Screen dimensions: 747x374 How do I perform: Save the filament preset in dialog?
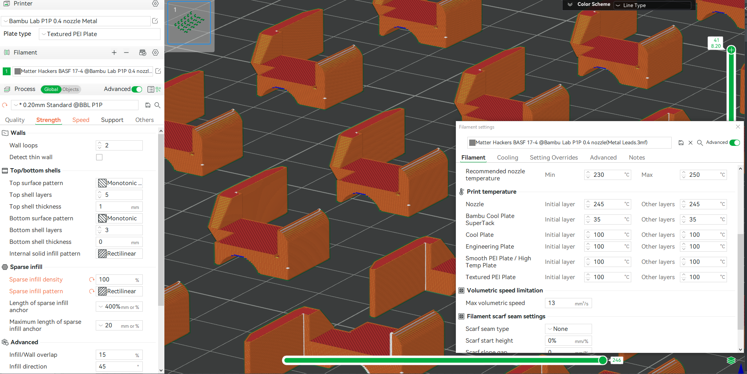click(x=681, y=143)
